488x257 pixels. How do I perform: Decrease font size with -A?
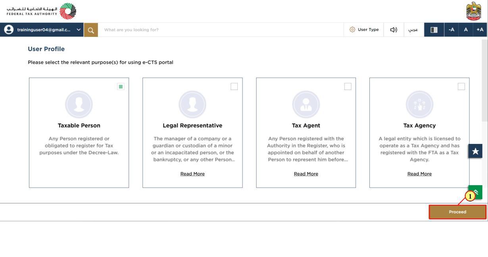[451, 30]
